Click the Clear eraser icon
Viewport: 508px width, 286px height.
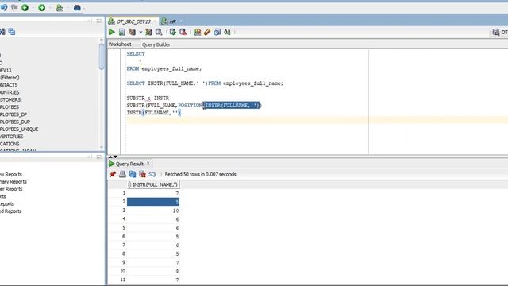[x=207, y=32]
